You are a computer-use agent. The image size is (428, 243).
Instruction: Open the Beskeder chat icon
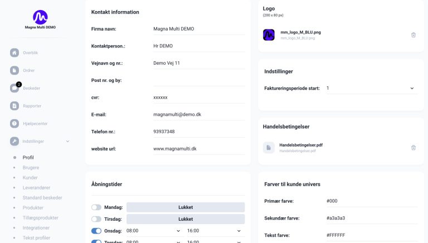pos(14,88)
